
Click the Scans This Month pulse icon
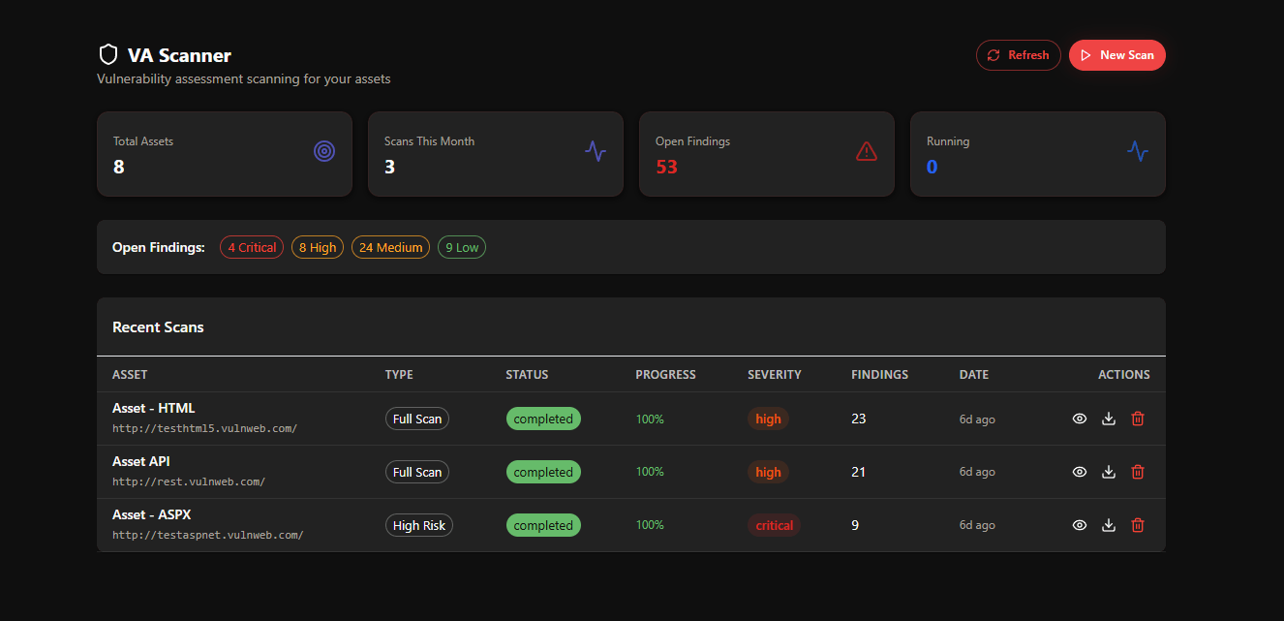click(596, 151)
